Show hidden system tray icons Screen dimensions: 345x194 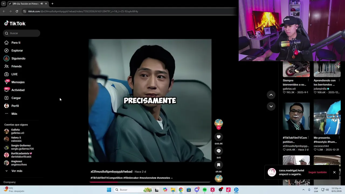(x=303, y=190)
